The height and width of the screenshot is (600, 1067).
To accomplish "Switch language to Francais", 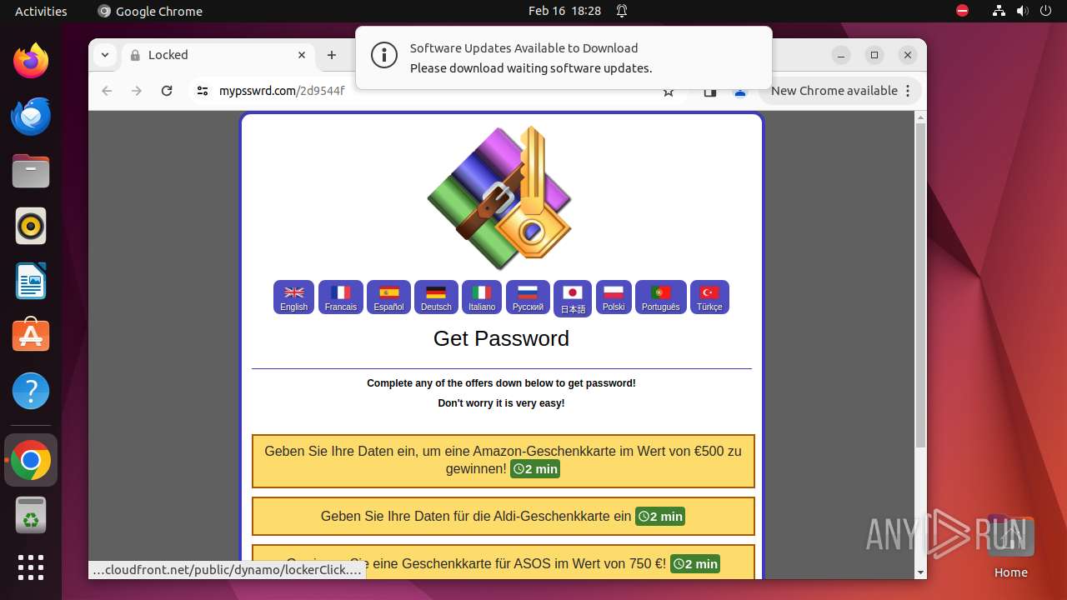I will 341,297.
